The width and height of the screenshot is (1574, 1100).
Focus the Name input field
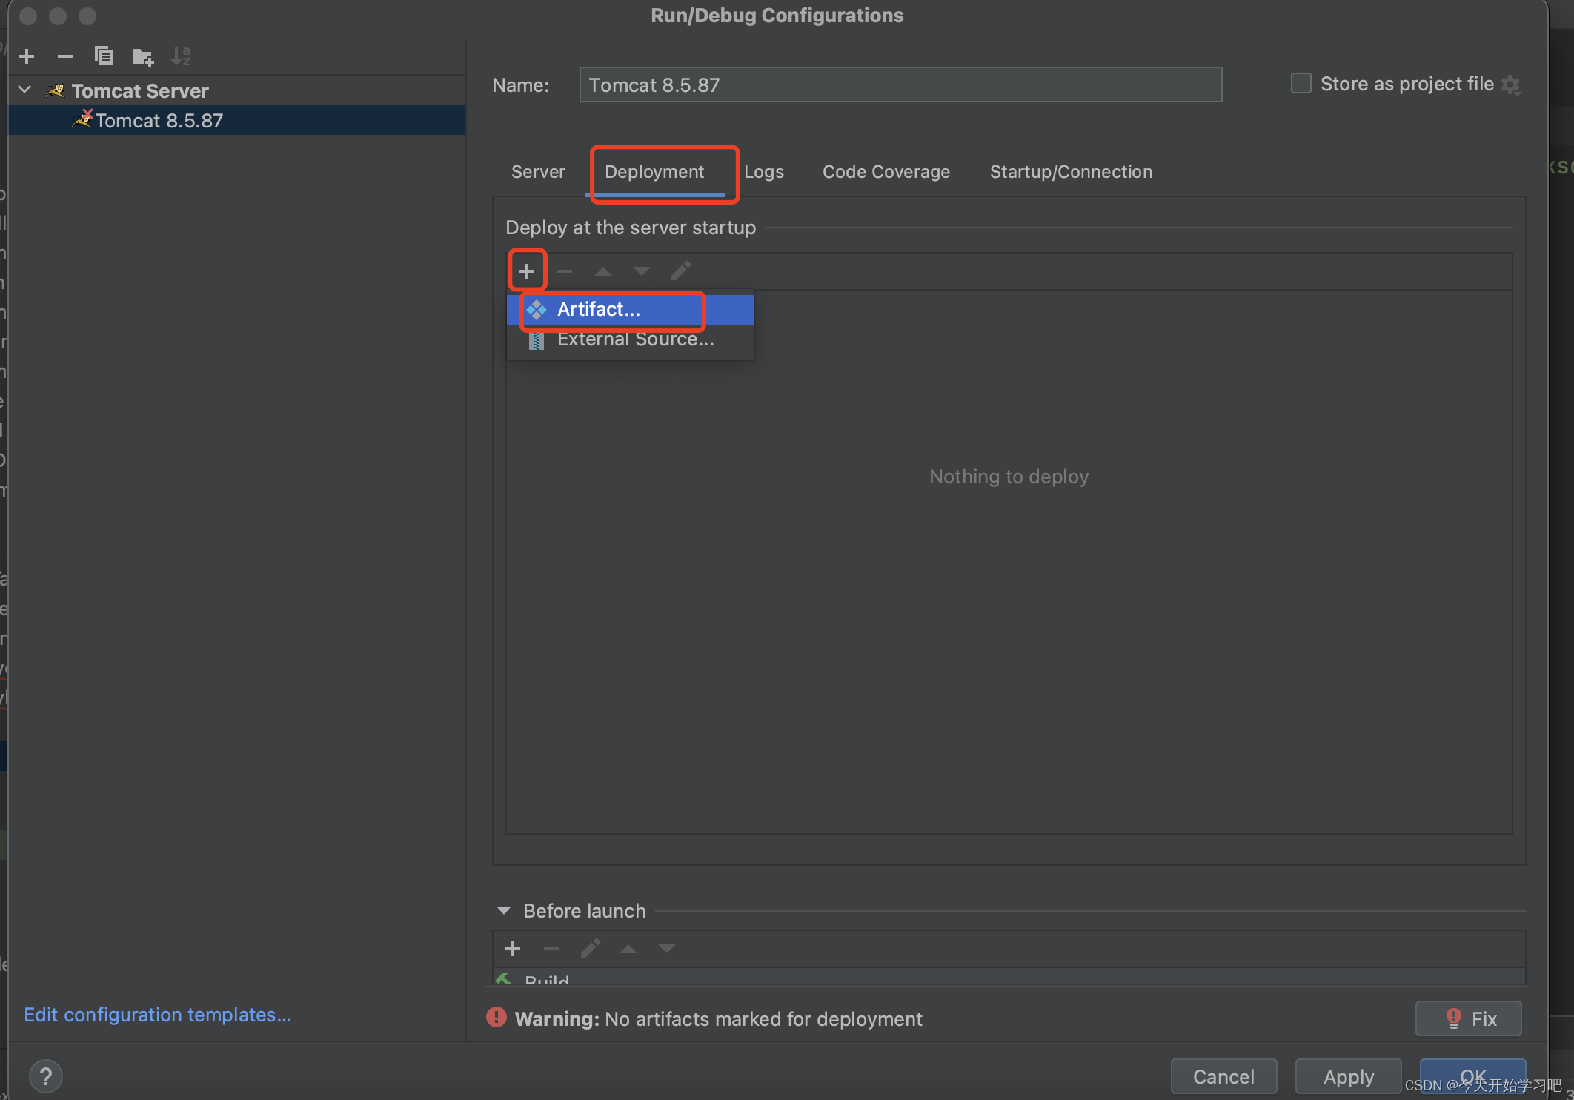[900, 85]
